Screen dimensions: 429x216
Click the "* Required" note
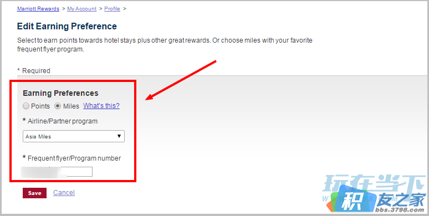[34, 71]
